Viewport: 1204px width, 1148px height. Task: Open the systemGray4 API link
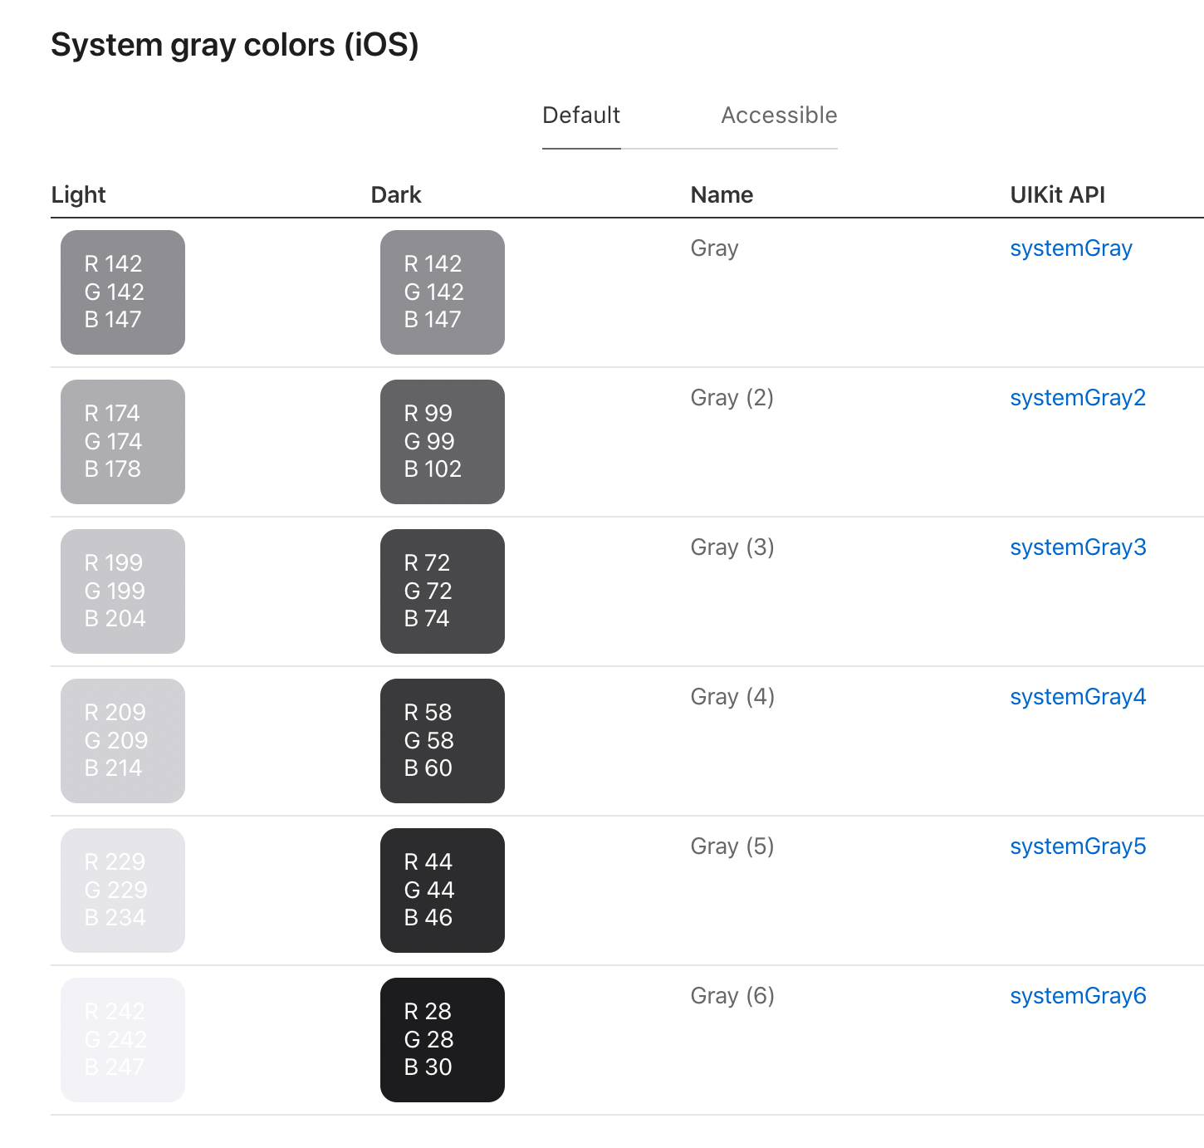pyautogui.click(x=1077, y=696)
